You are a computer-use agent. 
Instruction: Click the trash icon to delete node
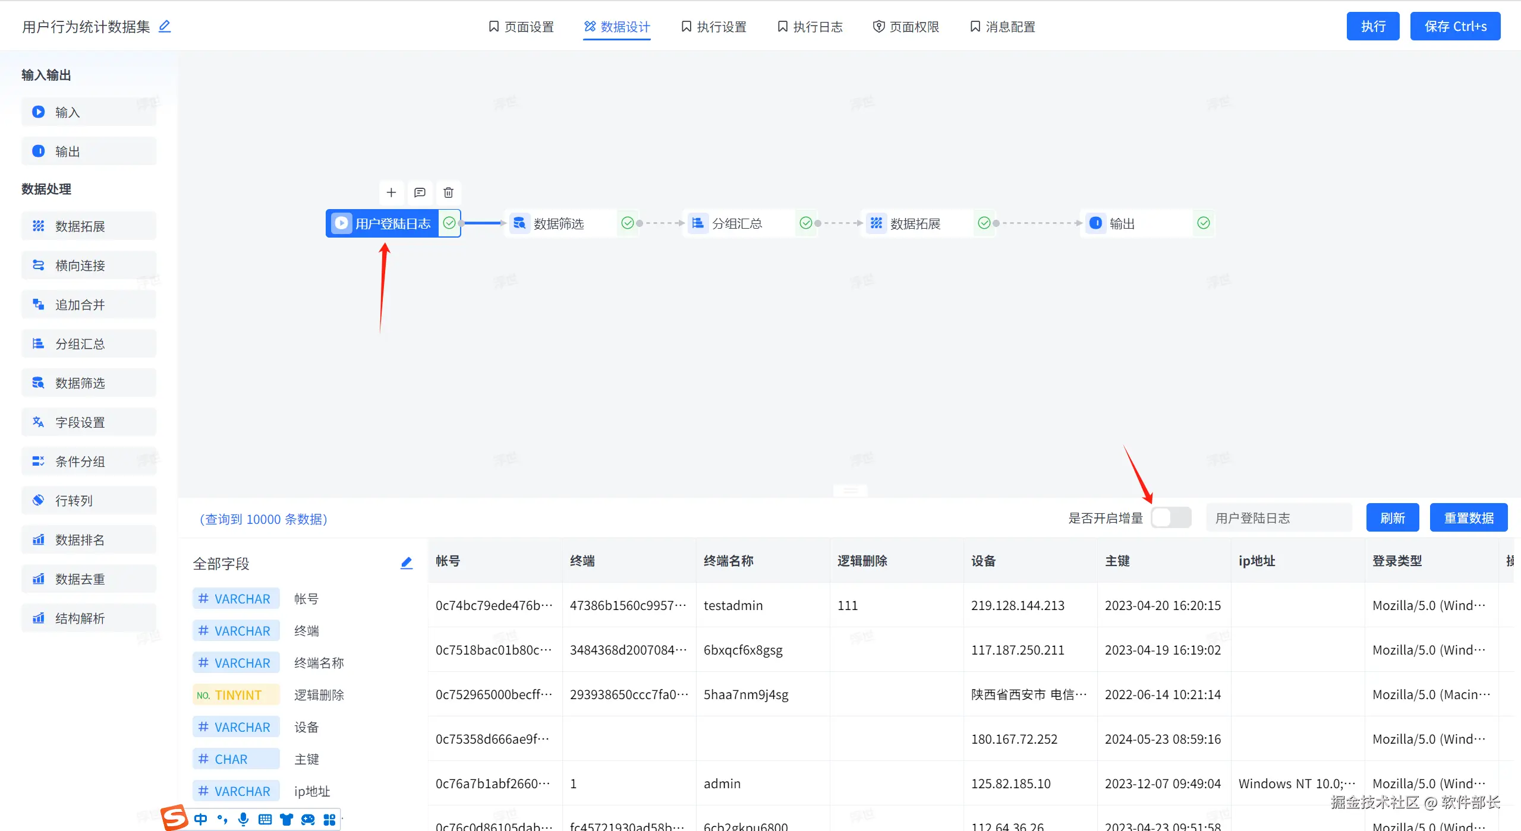[x=448, y=192]
